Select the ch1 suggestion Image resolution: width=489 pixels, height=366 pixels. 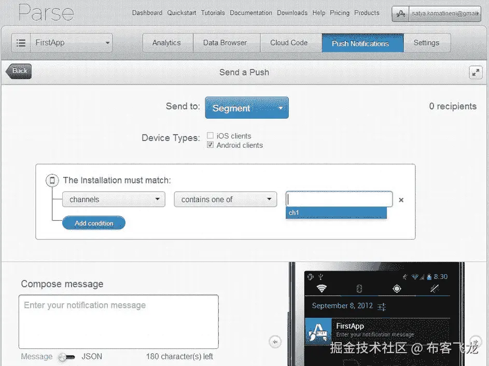click(x=336, y=213)
